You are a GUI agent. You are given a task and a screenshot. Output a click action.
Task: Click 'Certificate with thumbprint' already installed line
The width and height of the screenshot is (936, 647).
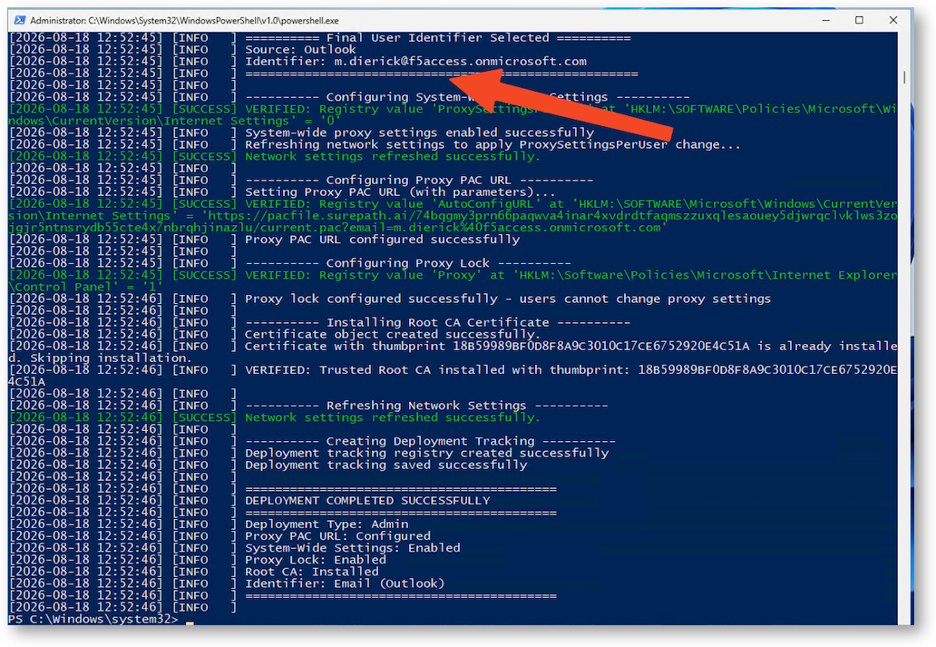(x=452, y=352)
